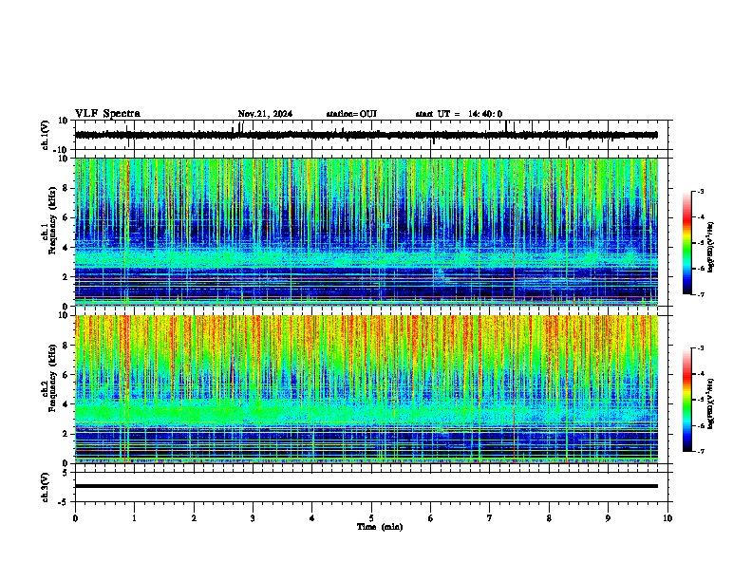Click the '6' tick on ch.2 frequency axis
Viewport: 752px width, 581px height.
point(66,375)
